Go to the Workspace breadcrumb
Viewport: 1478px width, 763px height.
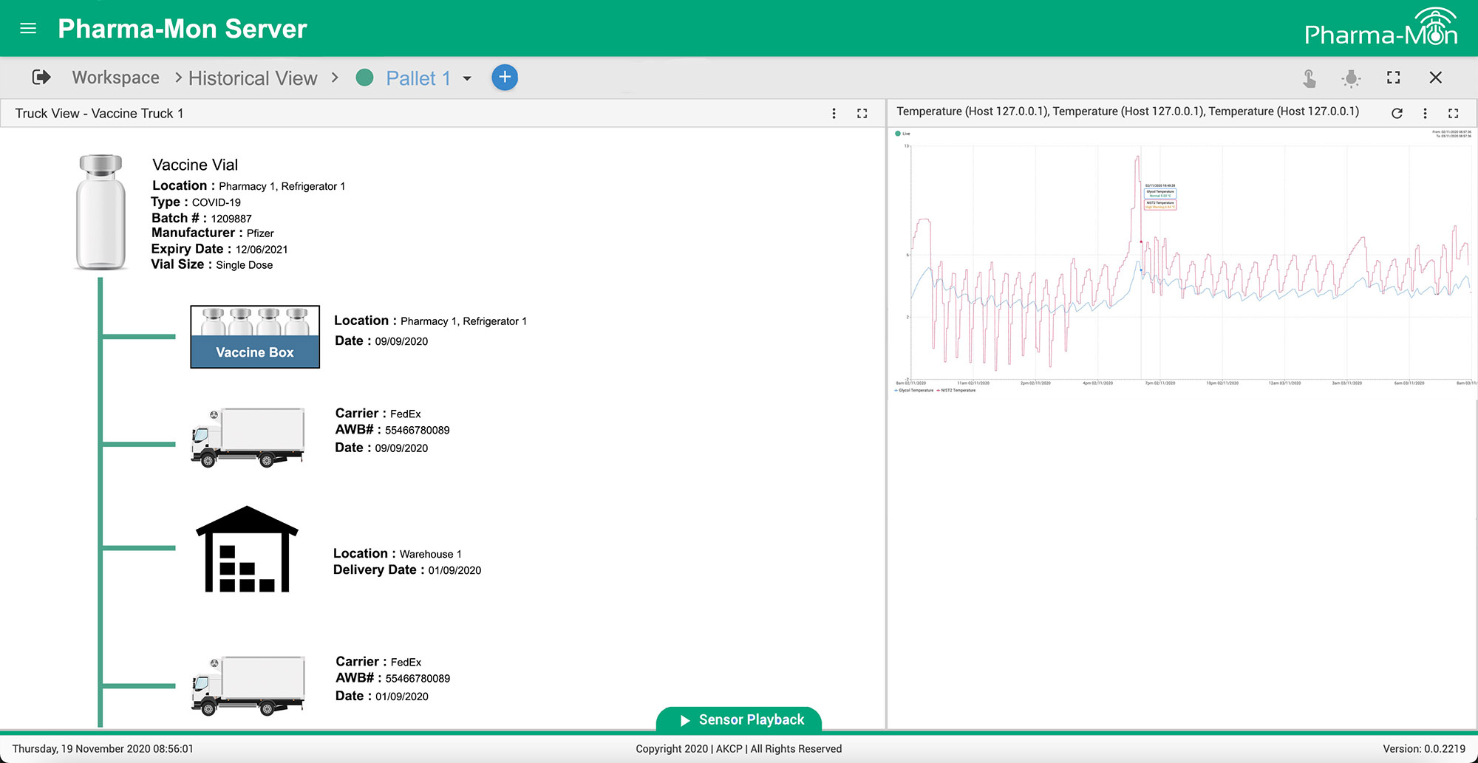(115, 78)
